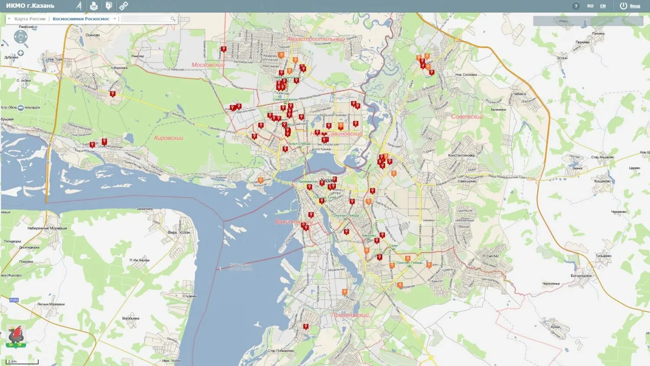Screen dimensions: 650x366
Task: Click the Набережные Моркваши label
Action: [47, 228]
